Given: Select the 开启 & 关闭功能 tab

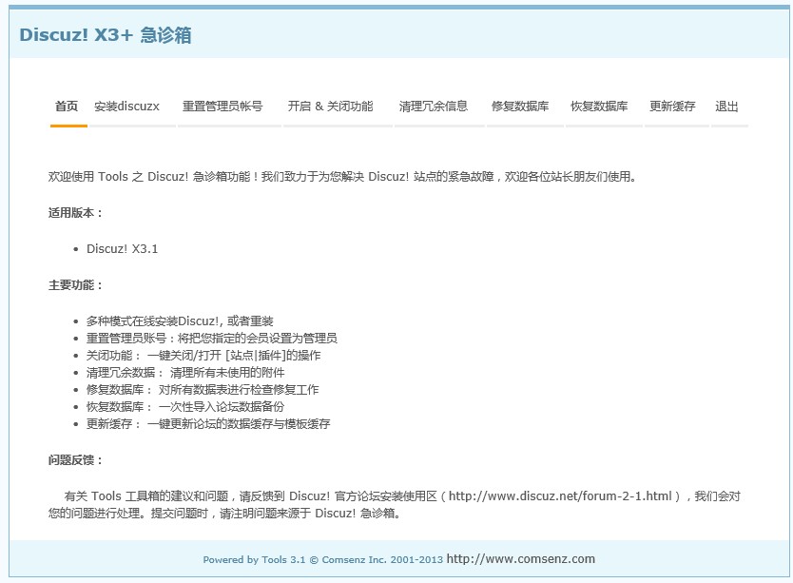Looking at the screenshot, I should [x=330, y=107].
